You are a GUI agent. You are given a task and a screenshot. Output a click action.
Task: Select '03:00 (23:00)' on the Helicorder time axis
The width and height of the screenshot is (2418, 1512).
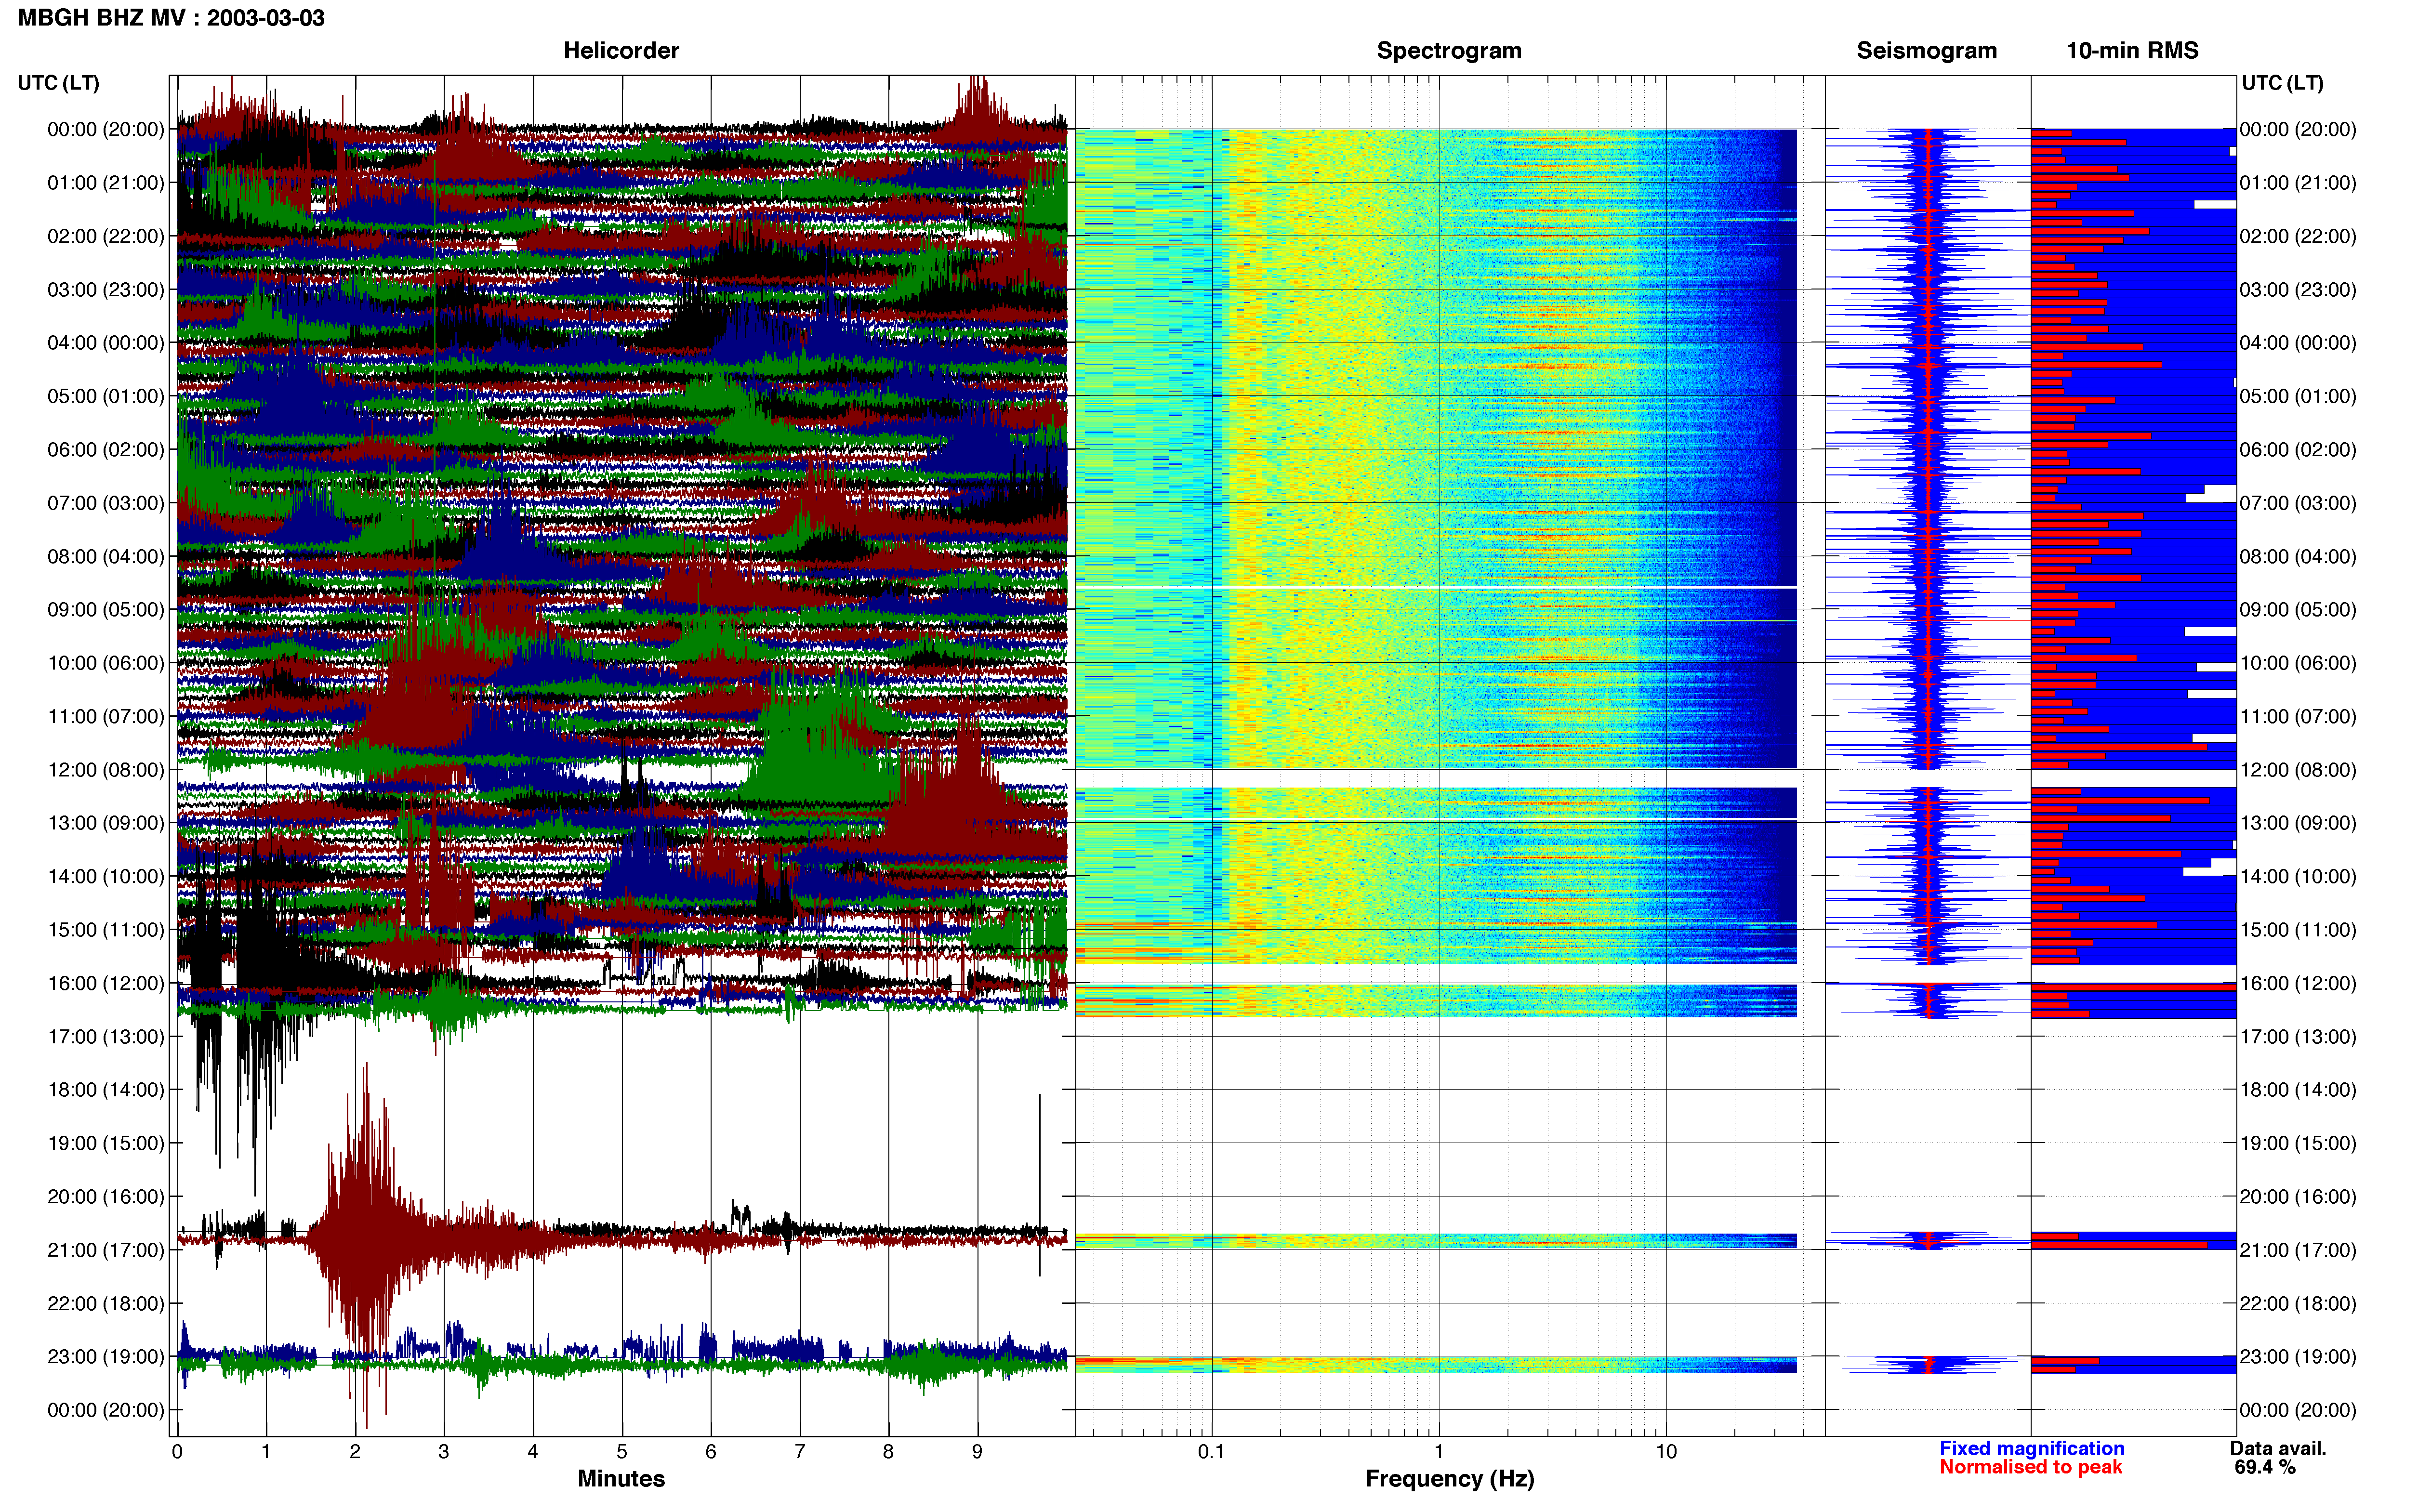106,290
